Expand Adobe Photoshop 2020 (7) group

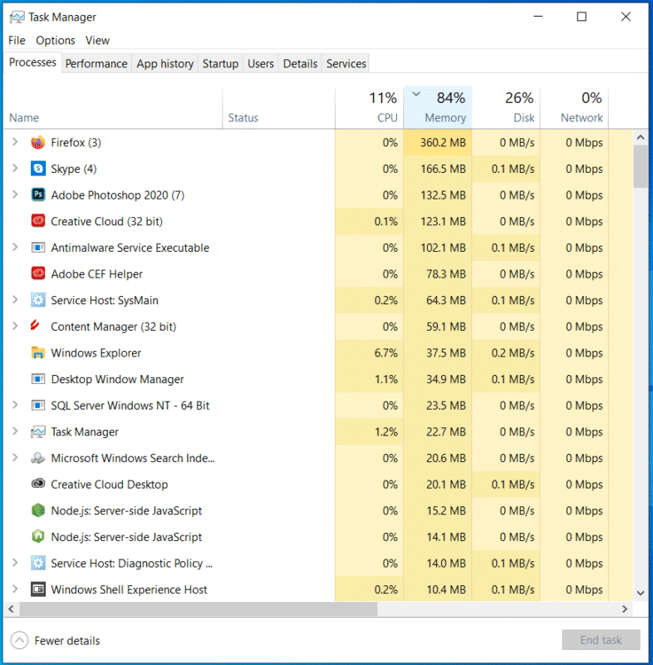(15, 195)
